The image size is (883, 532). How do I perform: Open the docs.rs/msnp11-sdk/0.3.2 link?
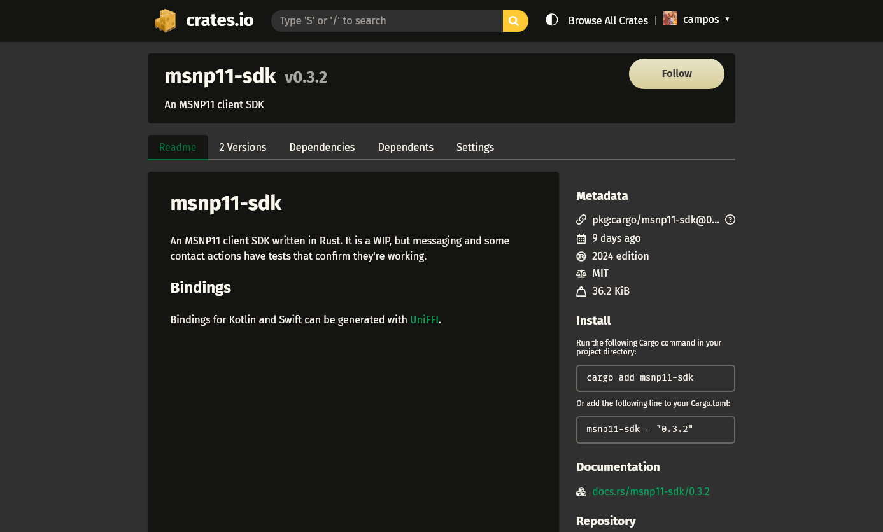coord(651,492)
